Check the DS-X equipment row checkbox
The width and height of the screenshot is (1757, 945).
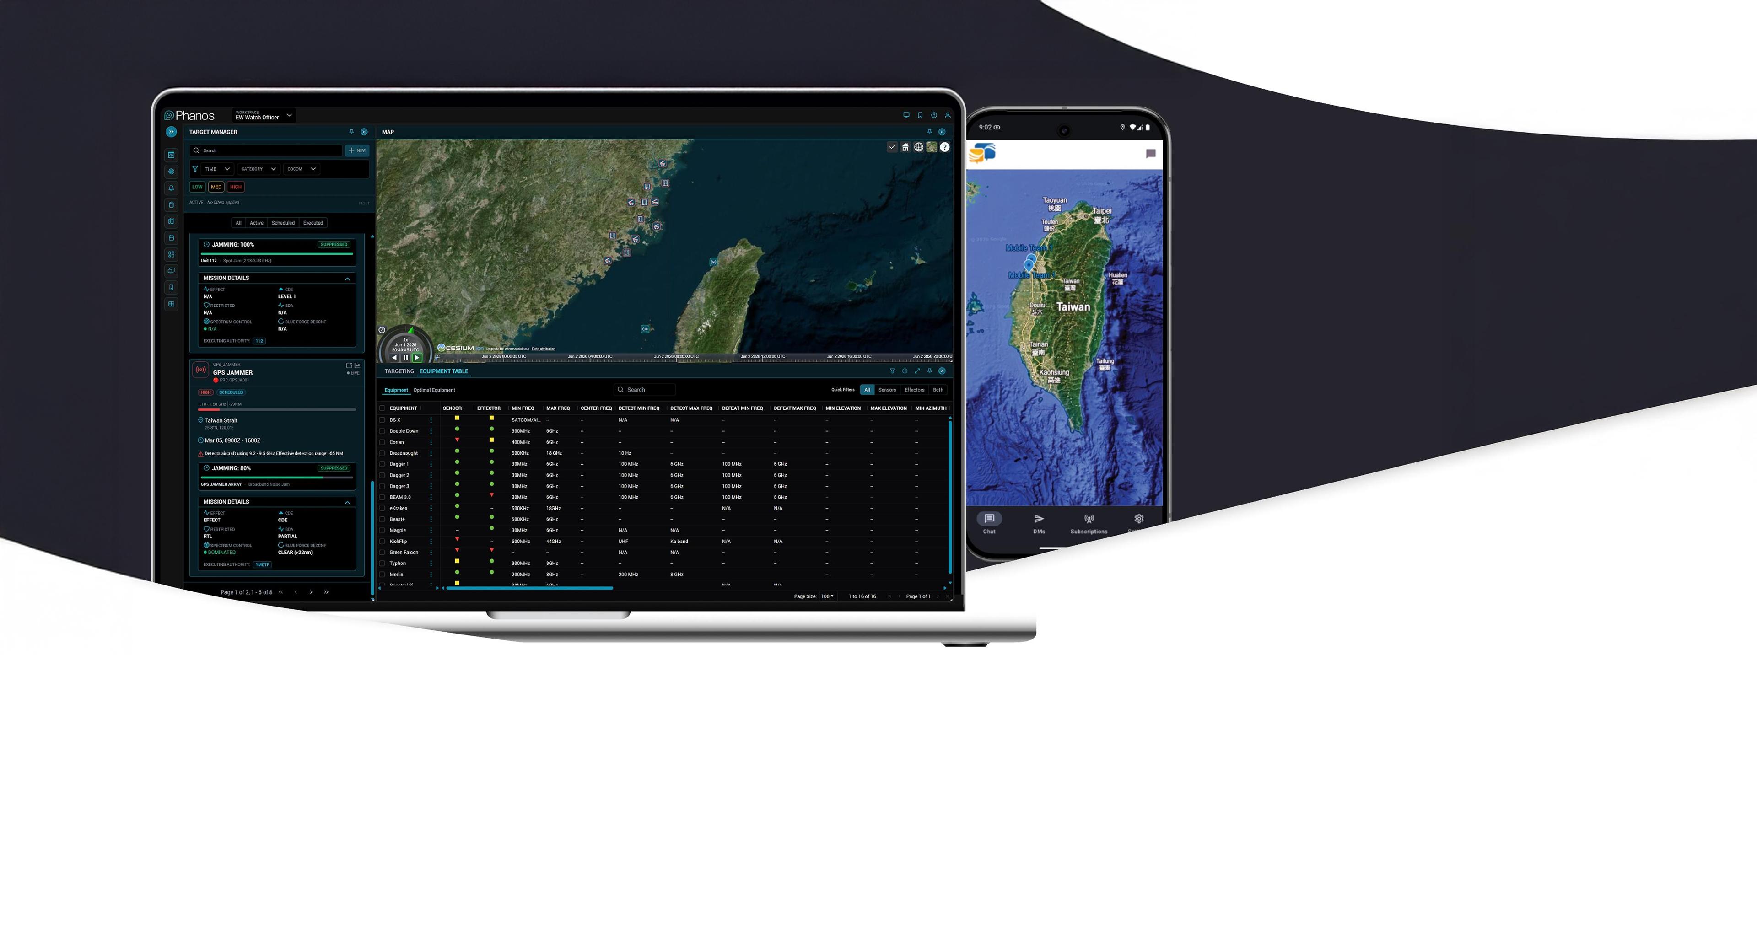tap(382, 420)
